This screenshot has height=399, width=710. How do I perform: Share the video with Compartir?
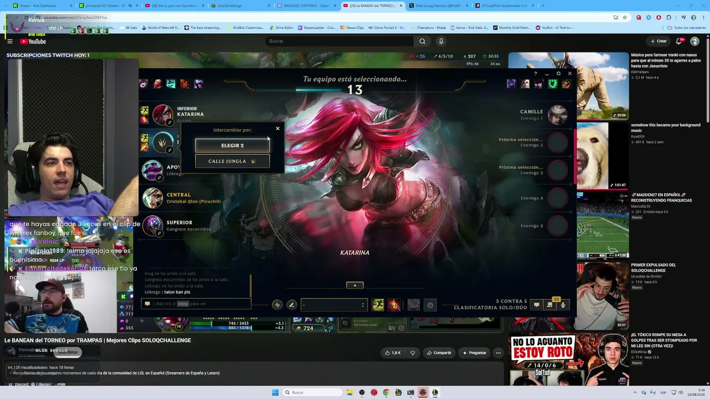click(439, 352)
